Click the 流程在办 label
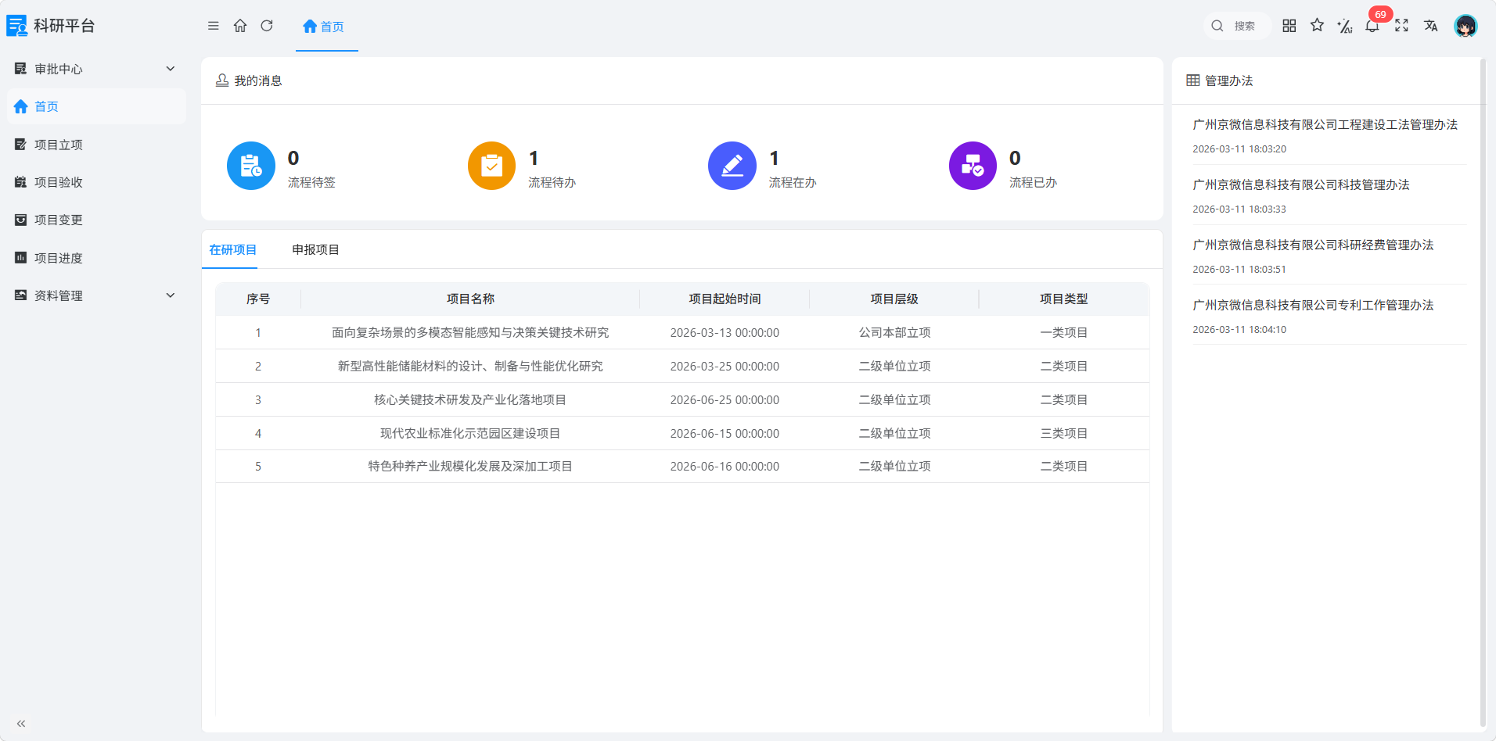 click(x=793, y=182)
